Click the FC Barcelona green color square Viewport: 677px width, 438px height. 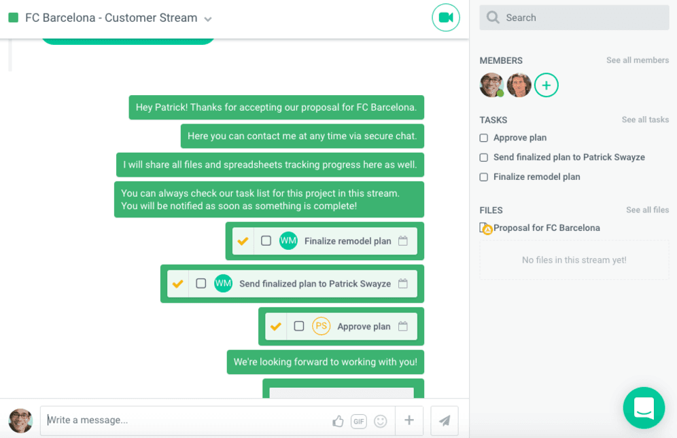point(13,18)
